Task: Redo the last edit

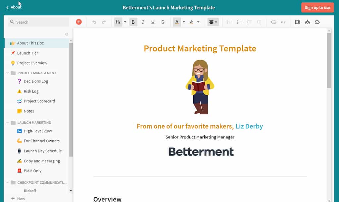Action: (x=104, y=22)
